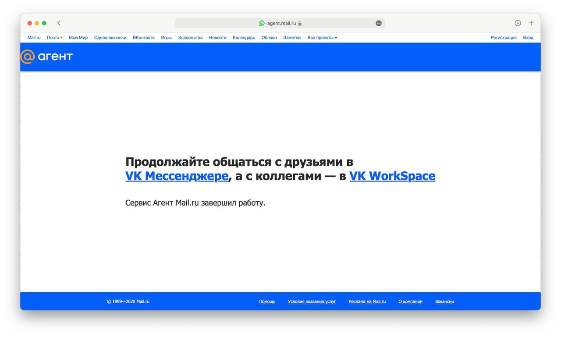Click the lock icon in address bar
The image size is (561, 337).
[300, 23]
